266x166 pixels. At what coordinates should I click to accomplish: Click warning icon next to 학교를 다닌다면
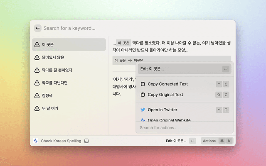(x=37, y=83)
